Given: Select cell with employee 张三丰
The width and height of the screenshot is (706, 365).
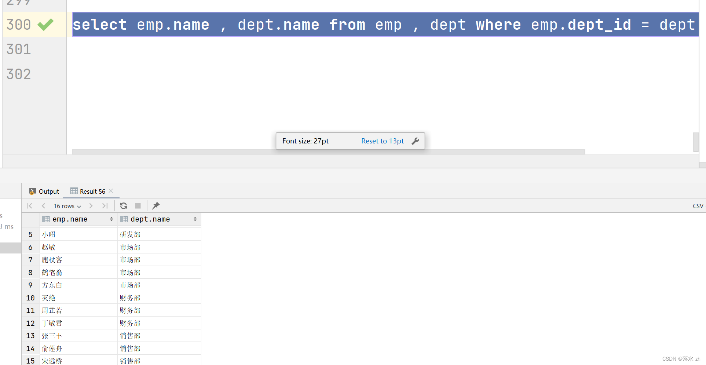Looking at the screenshot, I should [x=78, y=336].
